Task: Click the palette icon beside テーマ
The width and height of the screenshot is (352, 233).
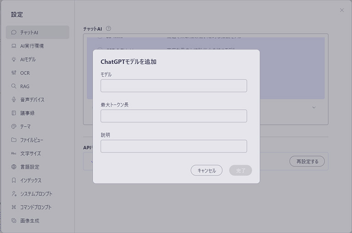Action: [14, 127]
